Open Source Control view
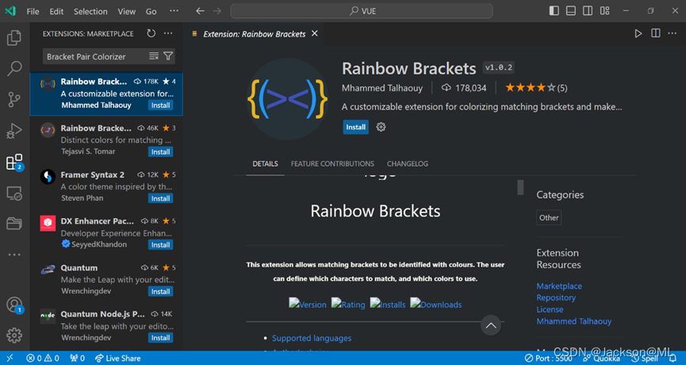This screenshot has height=365, width=686. click(14, 100)
